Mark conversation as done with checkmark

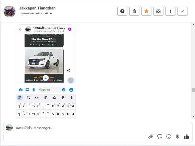point(182,11)
